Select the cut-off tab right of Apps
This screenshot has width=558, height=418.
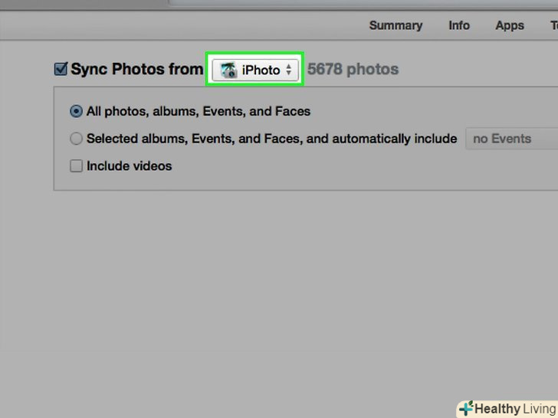[x=553, y=25]
